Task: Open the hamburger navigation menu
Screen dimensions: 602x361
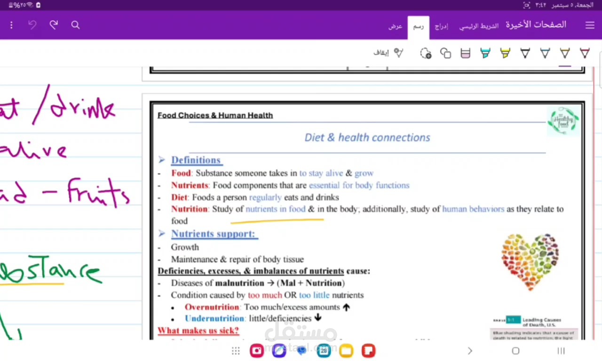Action: [589, 25]
